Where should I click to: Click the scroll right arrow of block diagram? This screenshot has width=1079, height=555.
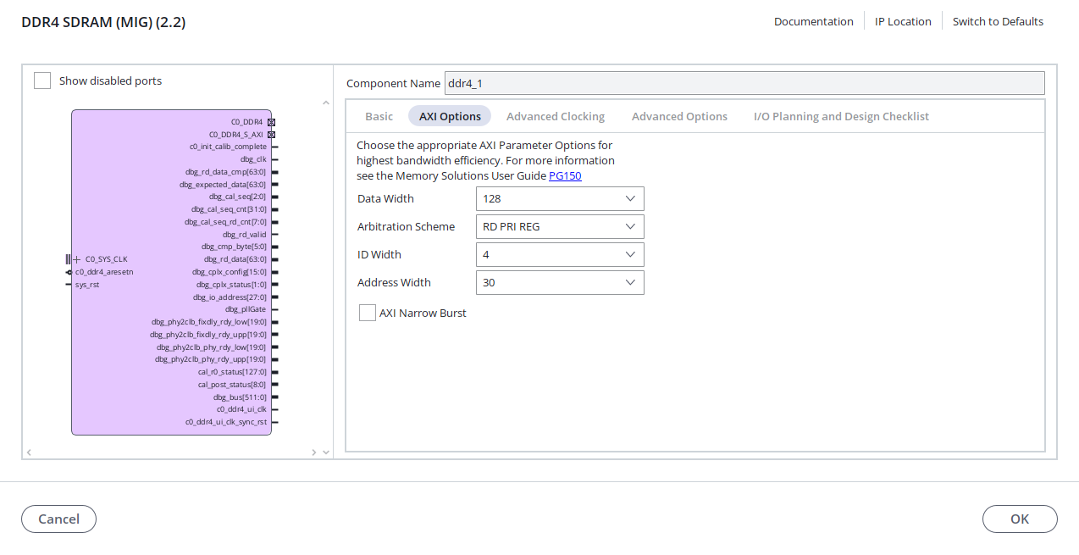pyautogui.click(x=313, y=452)
